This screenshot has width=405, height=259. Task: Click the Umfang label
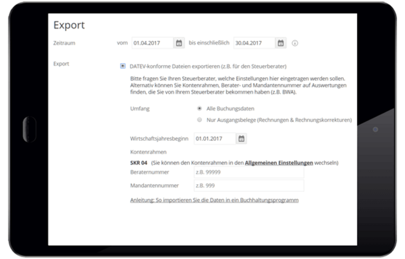pyautogui.click(x=140, y=109)
